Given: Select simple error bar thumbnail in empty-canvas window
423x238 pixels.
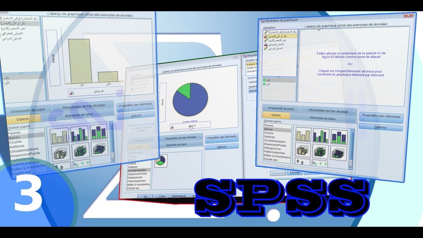Looking at the screenshot, I should click(302, 162).
